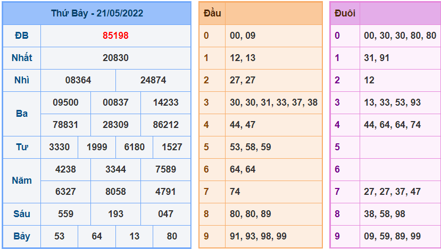
Task: Click the Tư prize number 6180
Action: click(135, 147)
